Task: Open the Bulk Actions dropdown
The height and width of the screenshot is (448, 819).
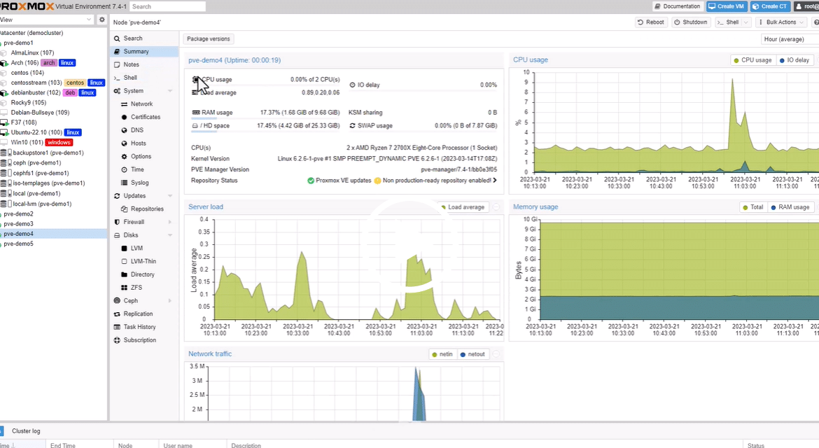Action: pos(781,22)
